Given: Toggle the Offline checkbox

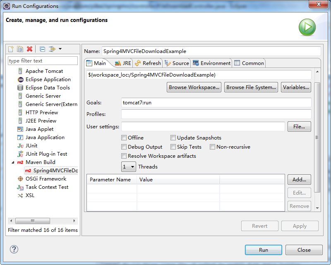Looking at the screenshot, I should [124, 138].
